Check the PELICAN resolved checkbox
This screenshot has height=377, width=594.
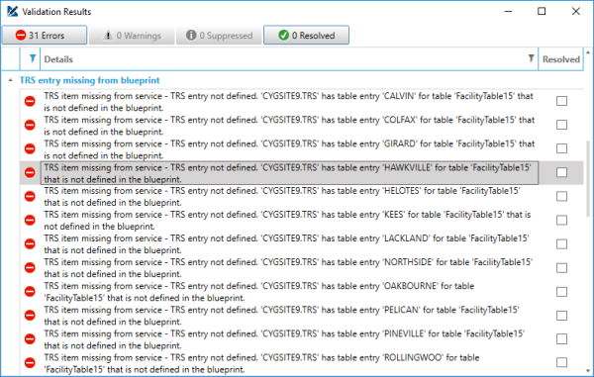(x=561, y=316)
